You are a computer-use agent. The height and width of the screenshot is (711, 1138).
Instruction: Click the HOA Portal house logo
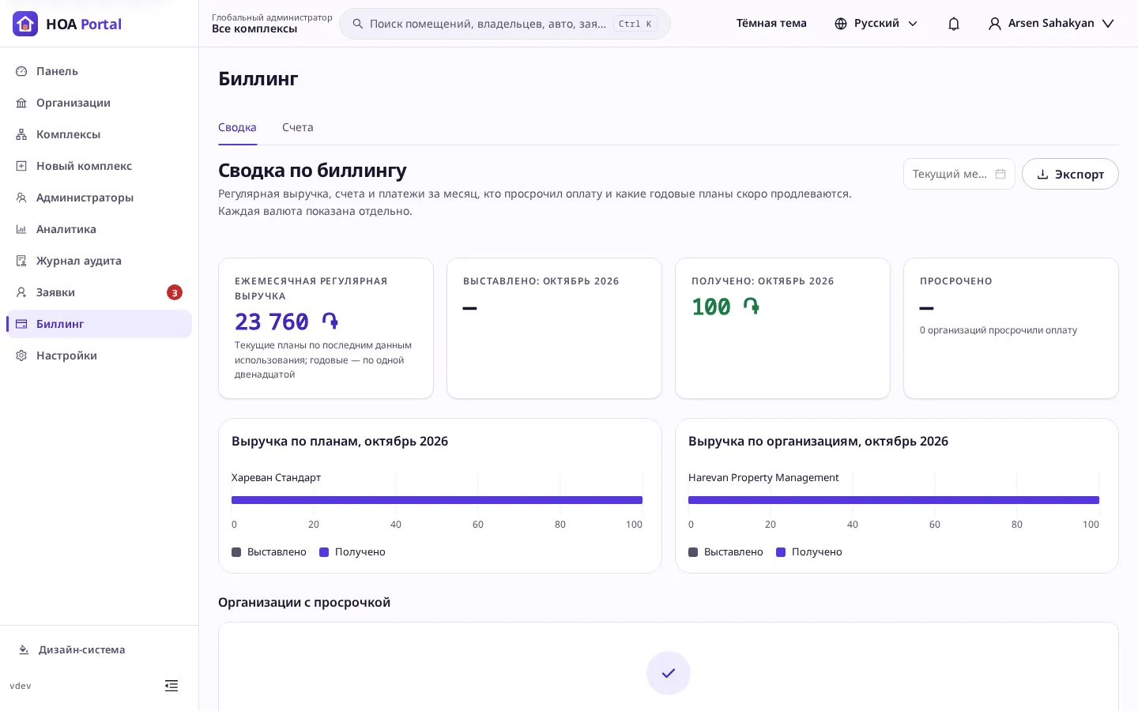(25, 24)
